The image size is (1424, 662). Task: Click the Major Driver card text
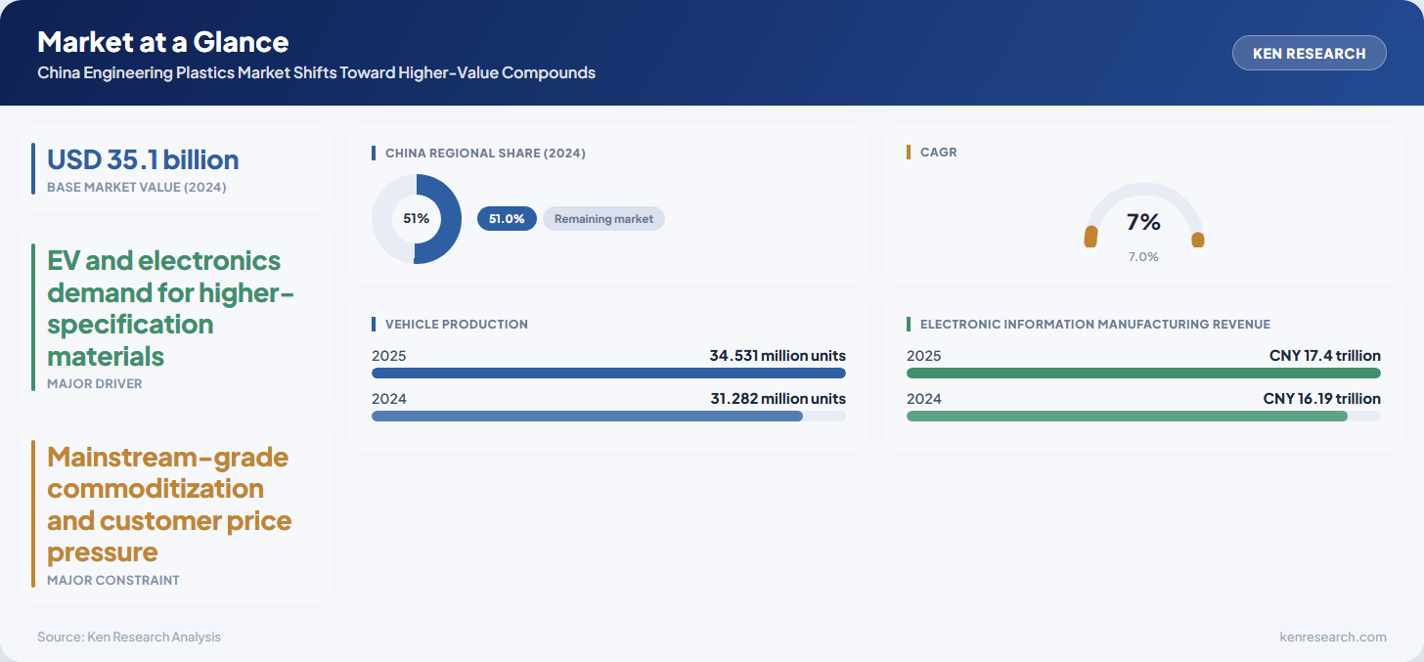pyautogui.click(x=170, y=307)
